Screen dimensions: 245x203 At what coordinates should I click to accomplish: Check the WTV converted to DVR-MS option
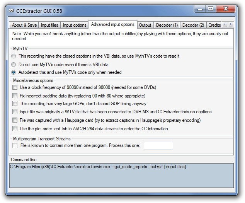pyautogui.click(x=15, y=112)
